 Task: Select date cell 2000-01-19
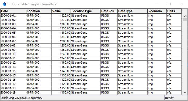(13, 93)
